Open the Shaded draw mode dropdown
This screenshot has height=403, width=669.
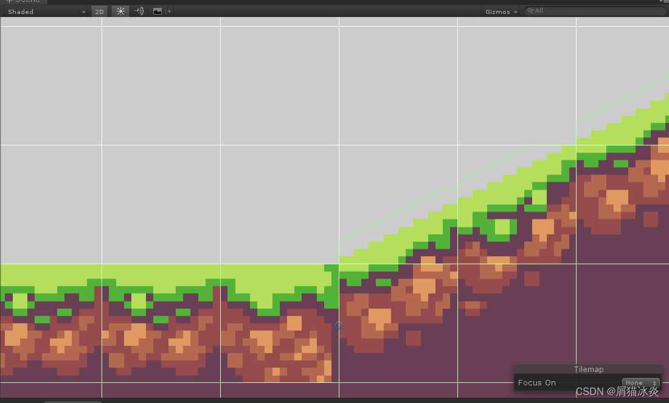click(43, 11)
